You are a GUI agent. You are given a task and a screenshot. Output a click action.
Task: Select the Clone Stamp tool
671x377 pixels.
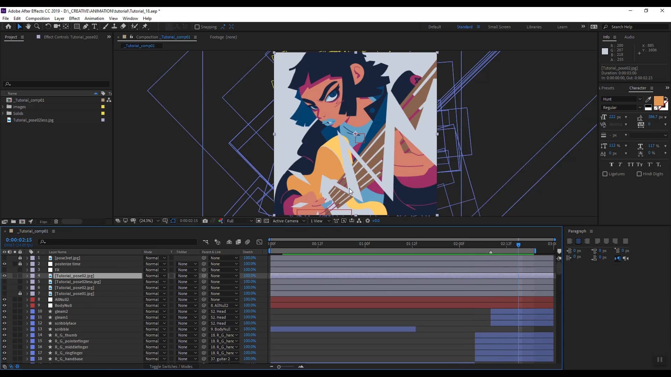[x=114, y=27]
